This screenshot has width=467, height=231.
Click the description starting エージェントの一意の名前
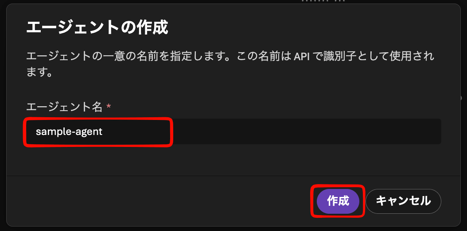point(230,64)
